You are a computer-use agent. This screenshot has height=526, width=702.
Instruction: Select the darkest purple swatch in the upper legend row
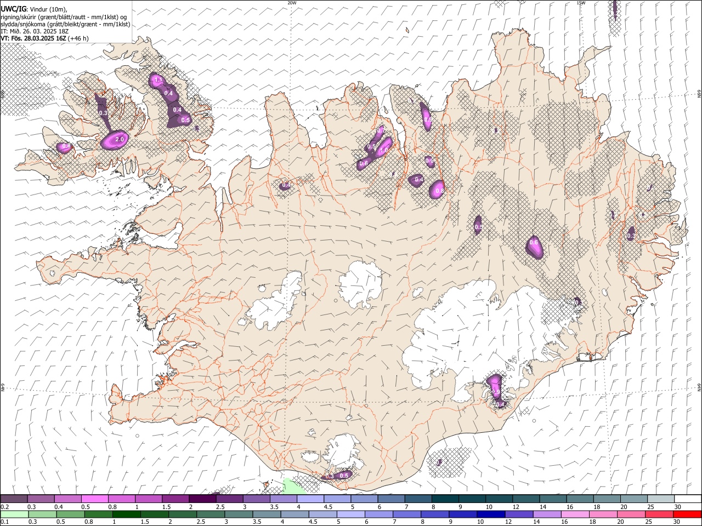point(202,499)
